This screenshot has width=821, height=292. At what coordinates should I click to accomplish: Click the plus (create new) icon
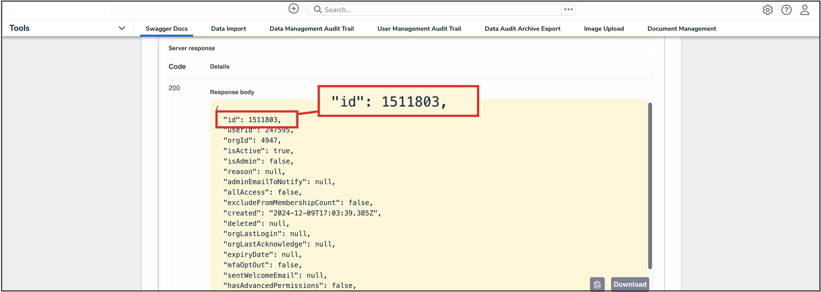293,9
